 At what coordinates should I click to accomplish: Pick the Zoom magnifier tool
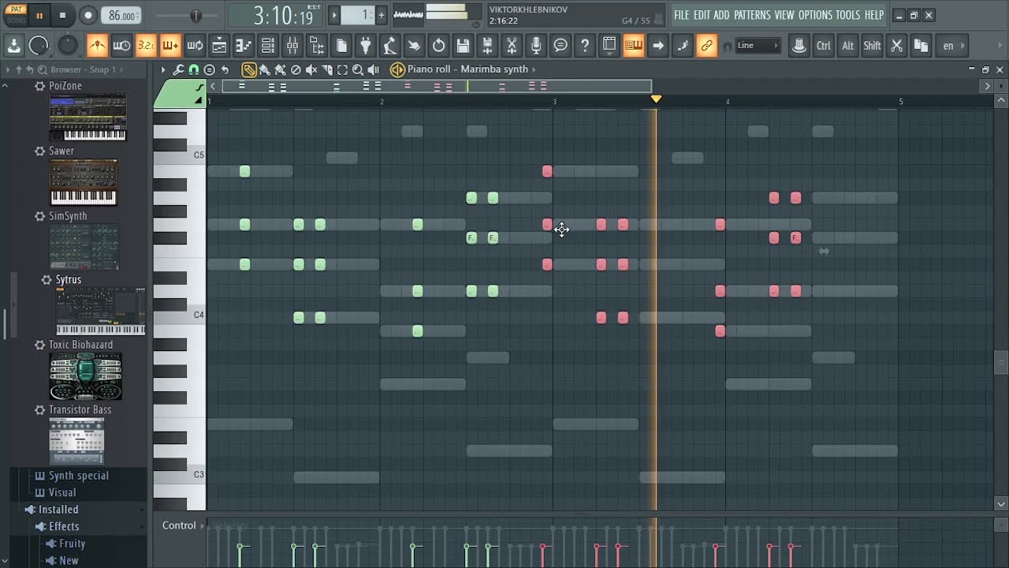click(x=358, y=69)
